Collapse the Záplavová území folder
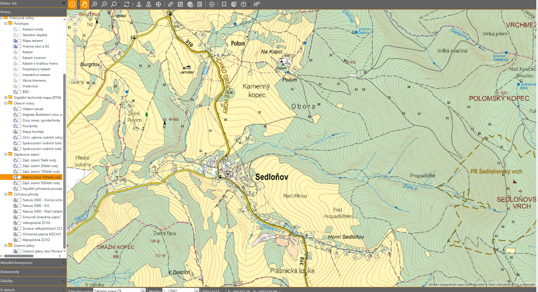This screenshot has height=292, width=538. [6, 155]
